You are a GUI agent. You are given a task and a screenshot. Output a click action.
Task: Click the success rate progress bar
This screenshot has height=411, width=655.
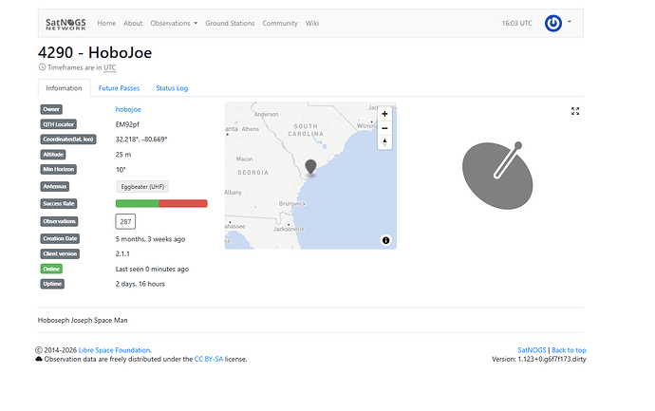(x=161, y=203)
